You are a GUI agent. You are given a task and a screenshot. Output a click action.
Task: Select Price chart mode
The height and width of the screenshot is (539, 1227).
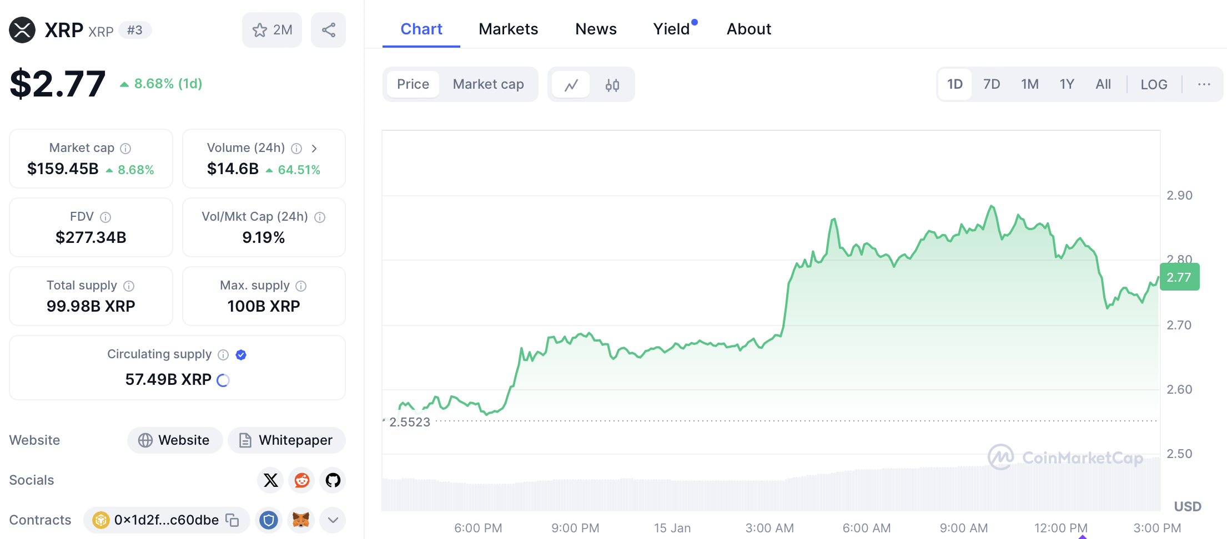(x=413, y=84)
